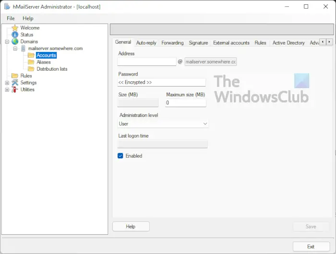Select Distribution lists in the tree
336x254 pixels.
click(52, 69)
